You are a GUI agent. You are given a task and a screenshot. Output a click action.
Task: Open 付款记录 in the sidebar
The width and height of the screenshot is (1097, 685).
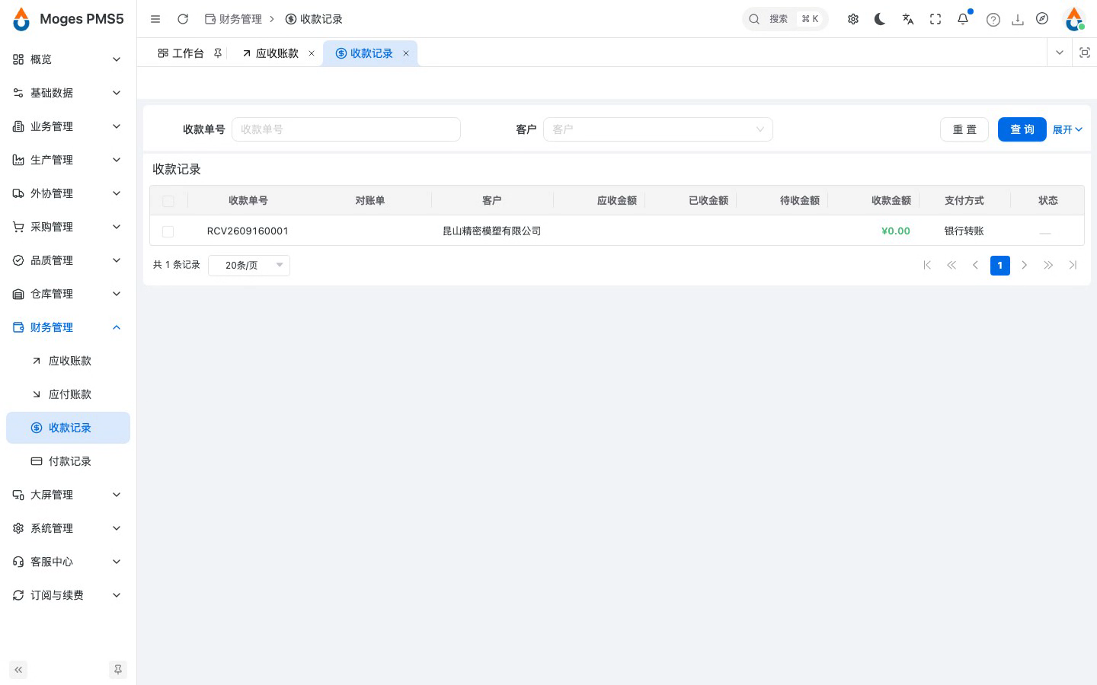68,461
